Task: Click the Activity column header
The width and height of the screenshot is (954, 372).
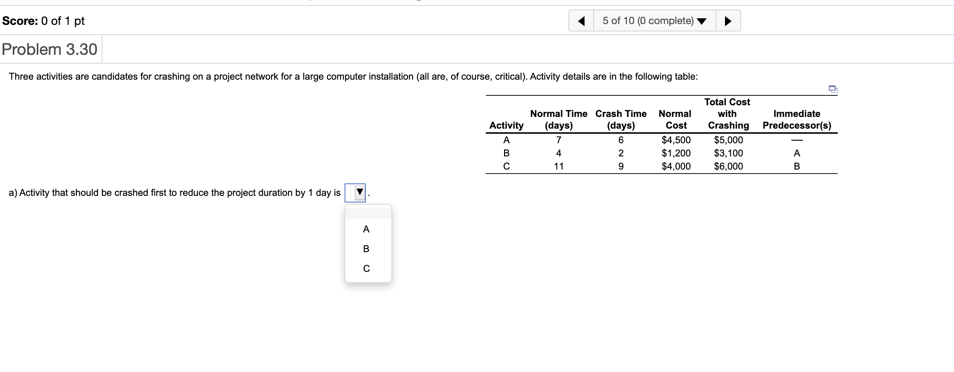Action: click(506, 125)
